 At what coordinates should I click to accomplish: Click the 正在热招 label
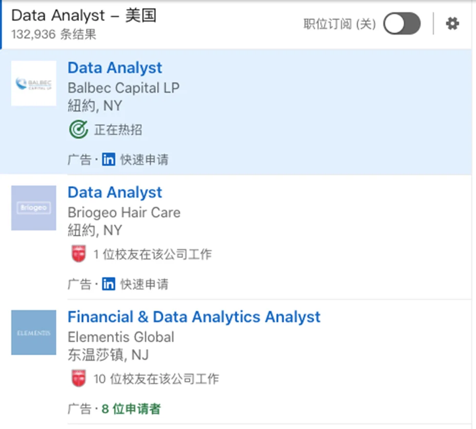click(118, 130)
